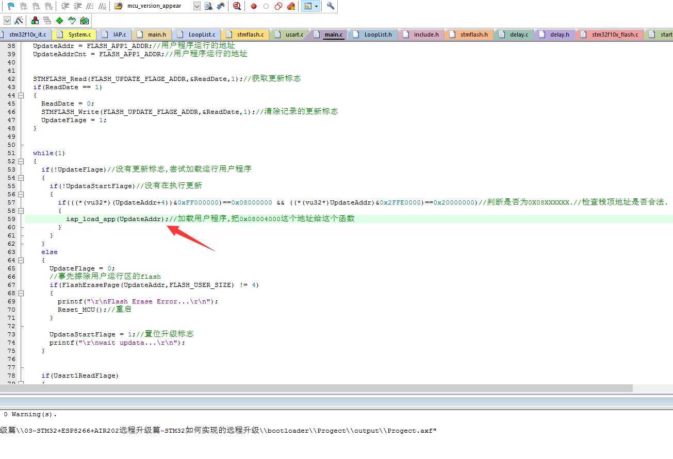Clear all bookmarks in the file

coord(48,6)
